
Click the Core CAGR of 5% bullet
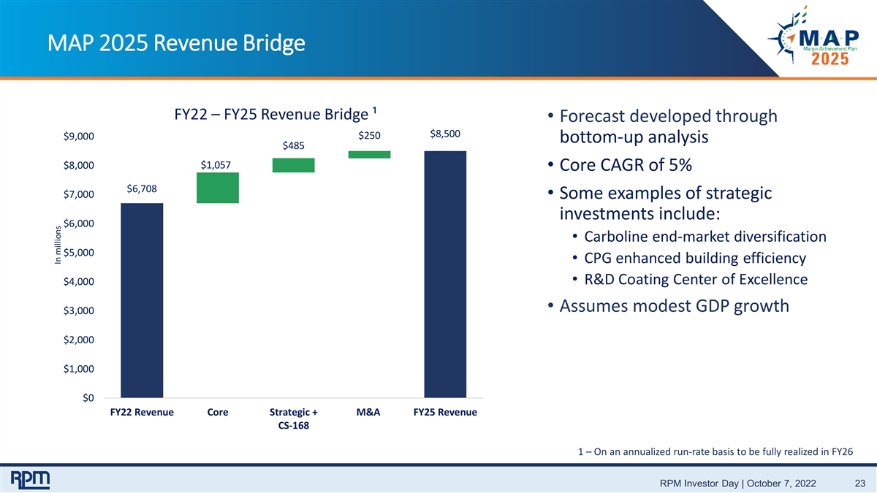pos(620,166)
